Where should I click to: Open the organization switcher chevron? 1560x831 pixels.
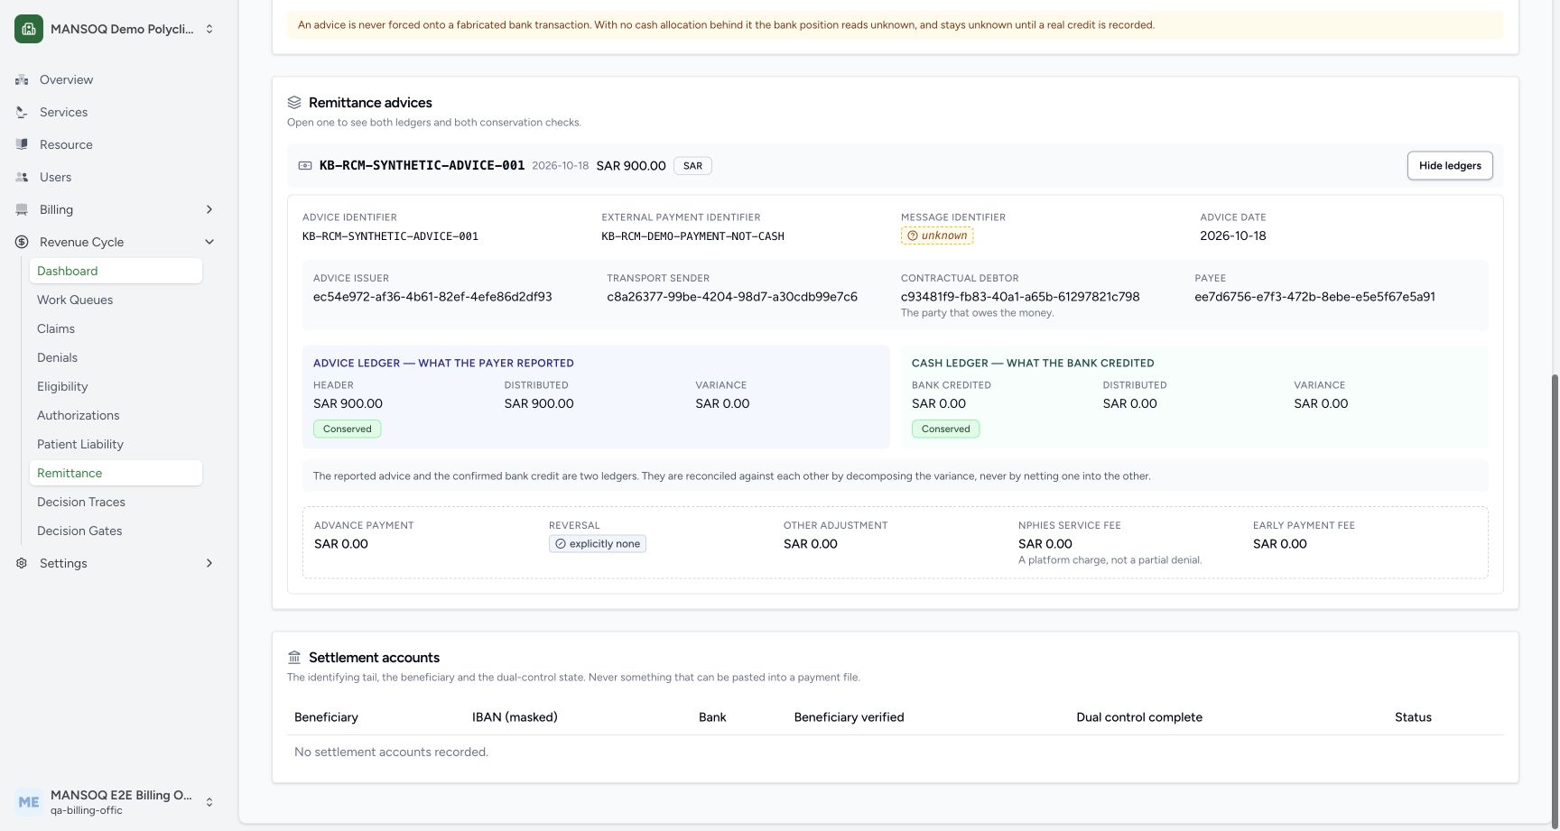pyautogui.click(x=209, y=29)
